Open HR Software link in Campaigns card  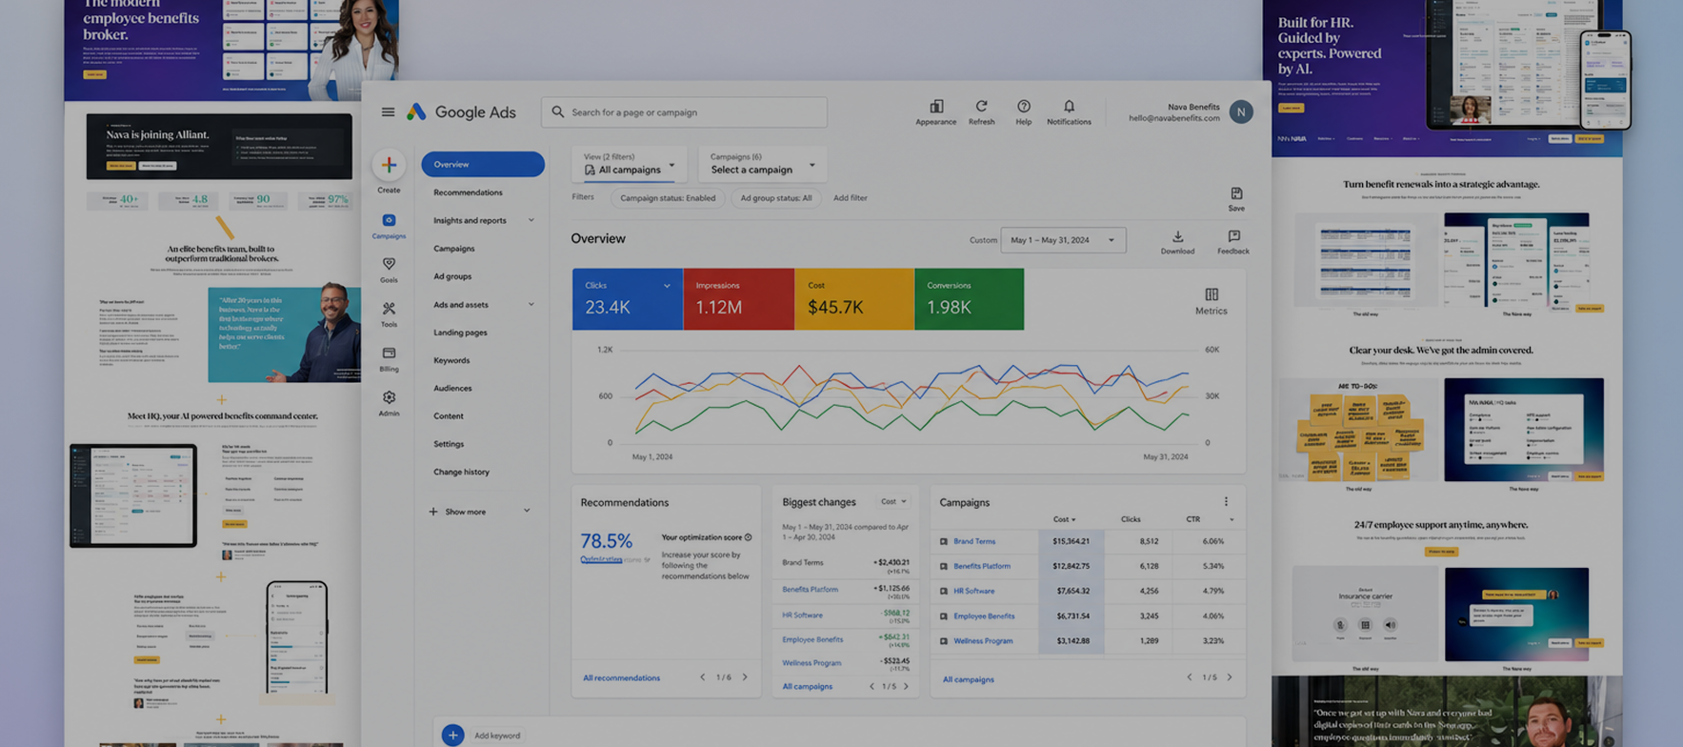coord(973,591)
